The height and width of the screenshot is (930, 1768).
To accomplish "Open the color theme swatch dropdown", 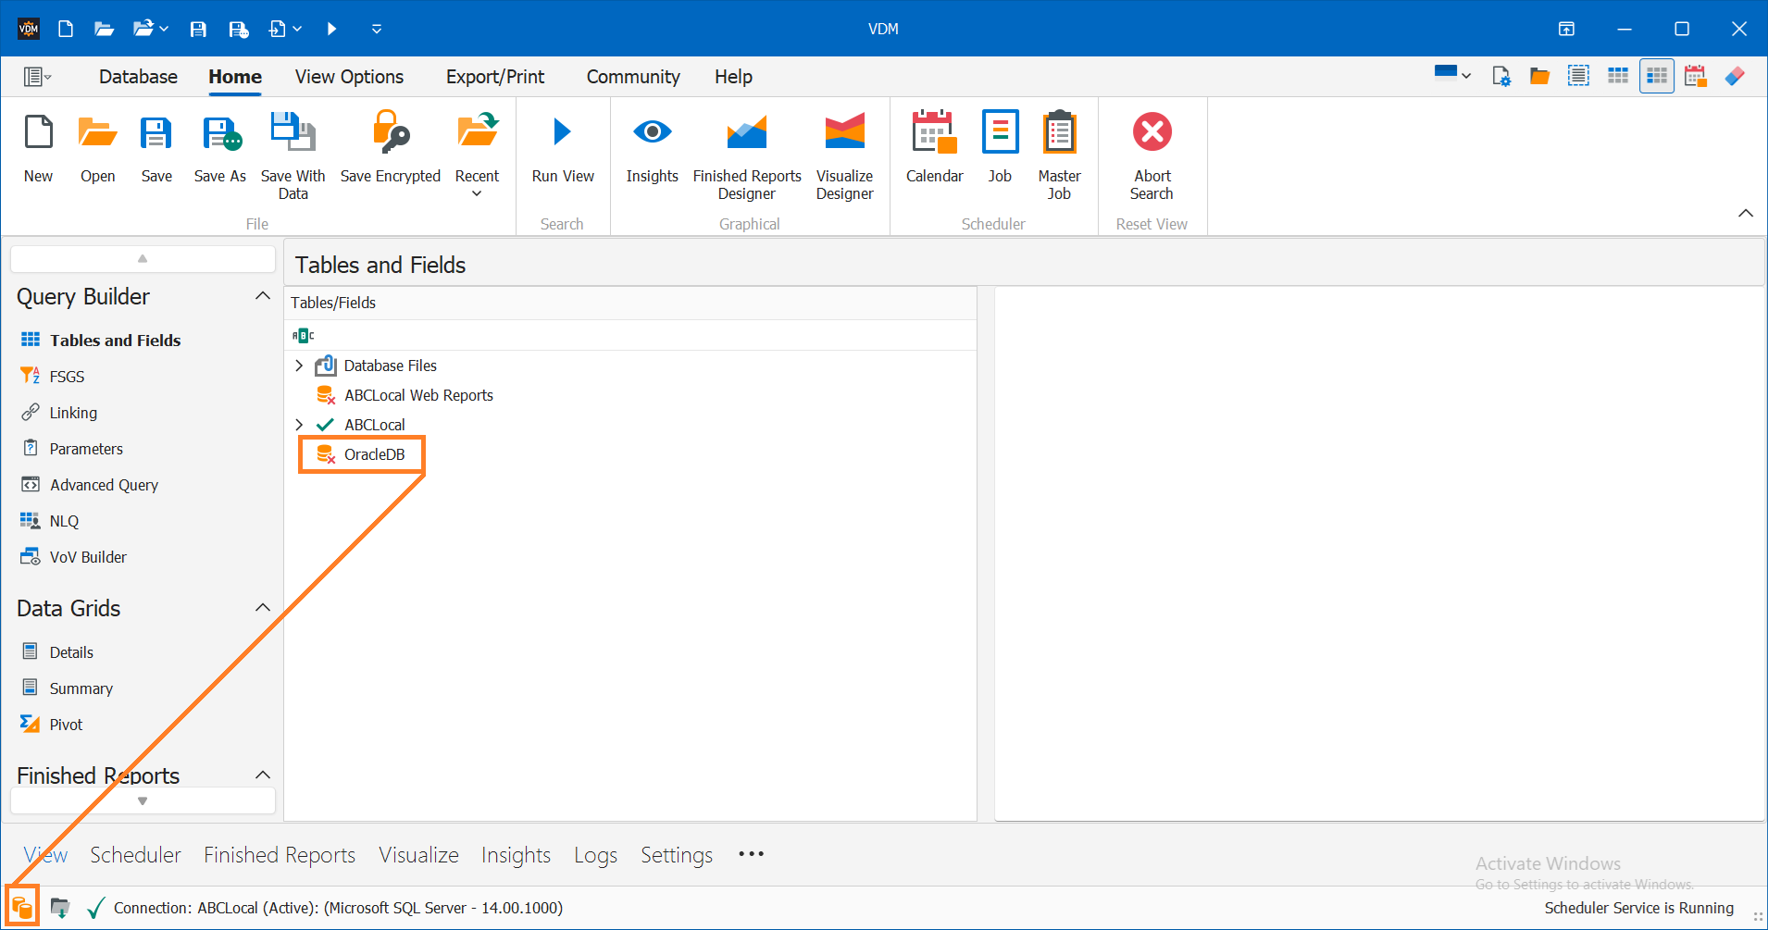I will pyautogui.click(x=1452, y=75).
